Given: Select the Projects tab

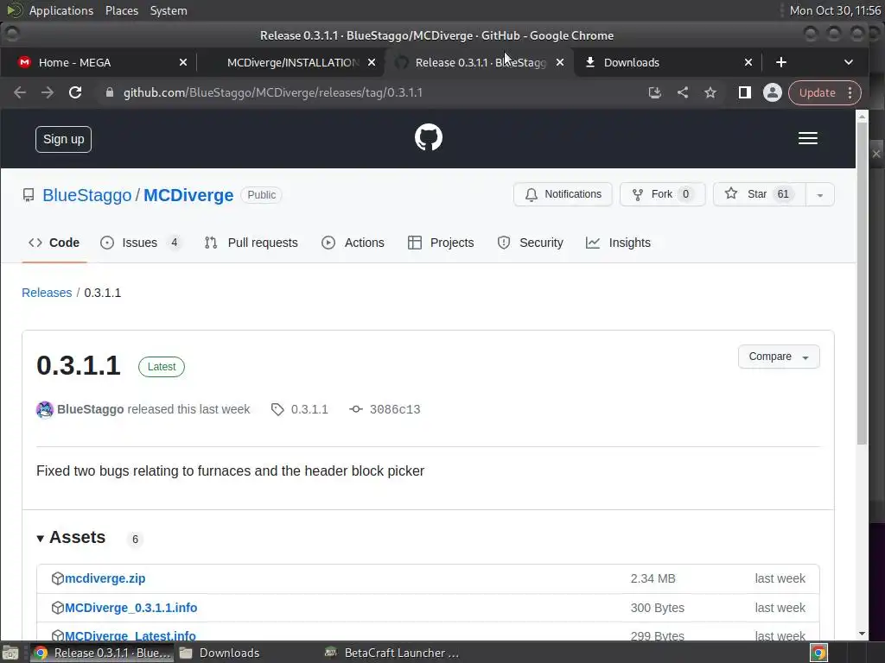Looking at the screenshot, I should 441,243.
